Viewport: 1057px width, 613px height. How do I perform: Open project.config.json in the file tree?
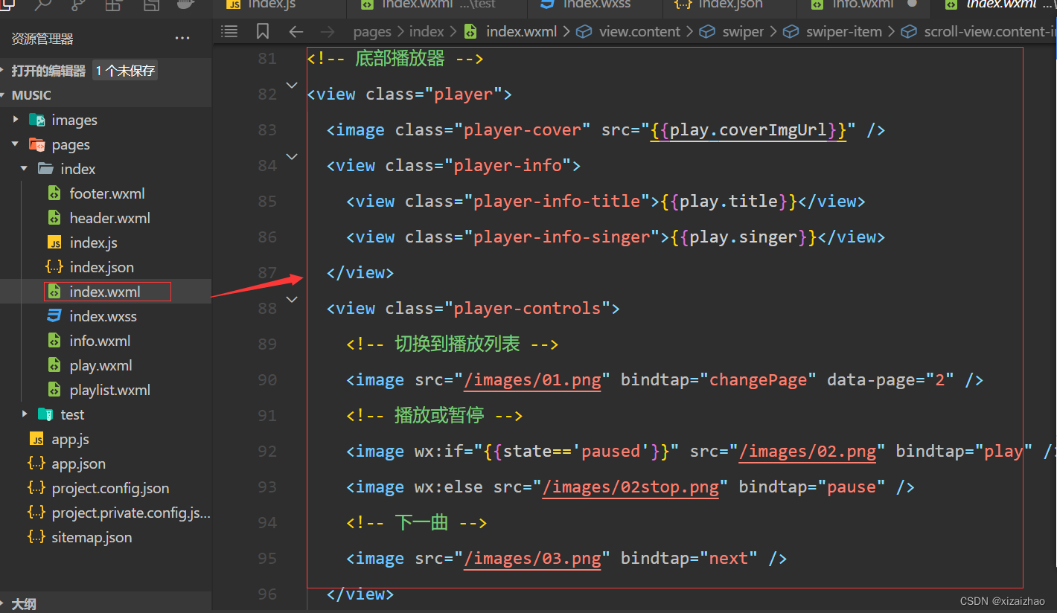111,488
